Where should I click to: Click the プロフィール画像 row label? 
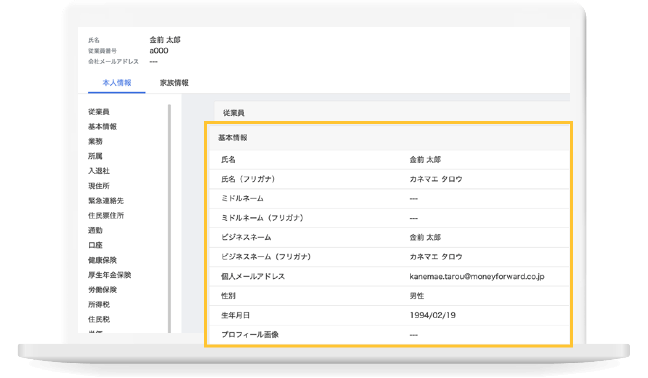pos(250,335)
